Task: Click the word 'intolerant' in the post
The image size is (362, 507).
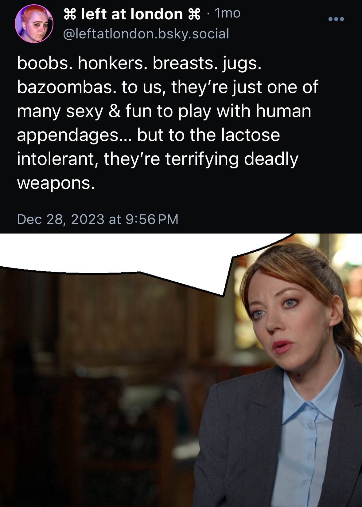Action: (56, 159)
